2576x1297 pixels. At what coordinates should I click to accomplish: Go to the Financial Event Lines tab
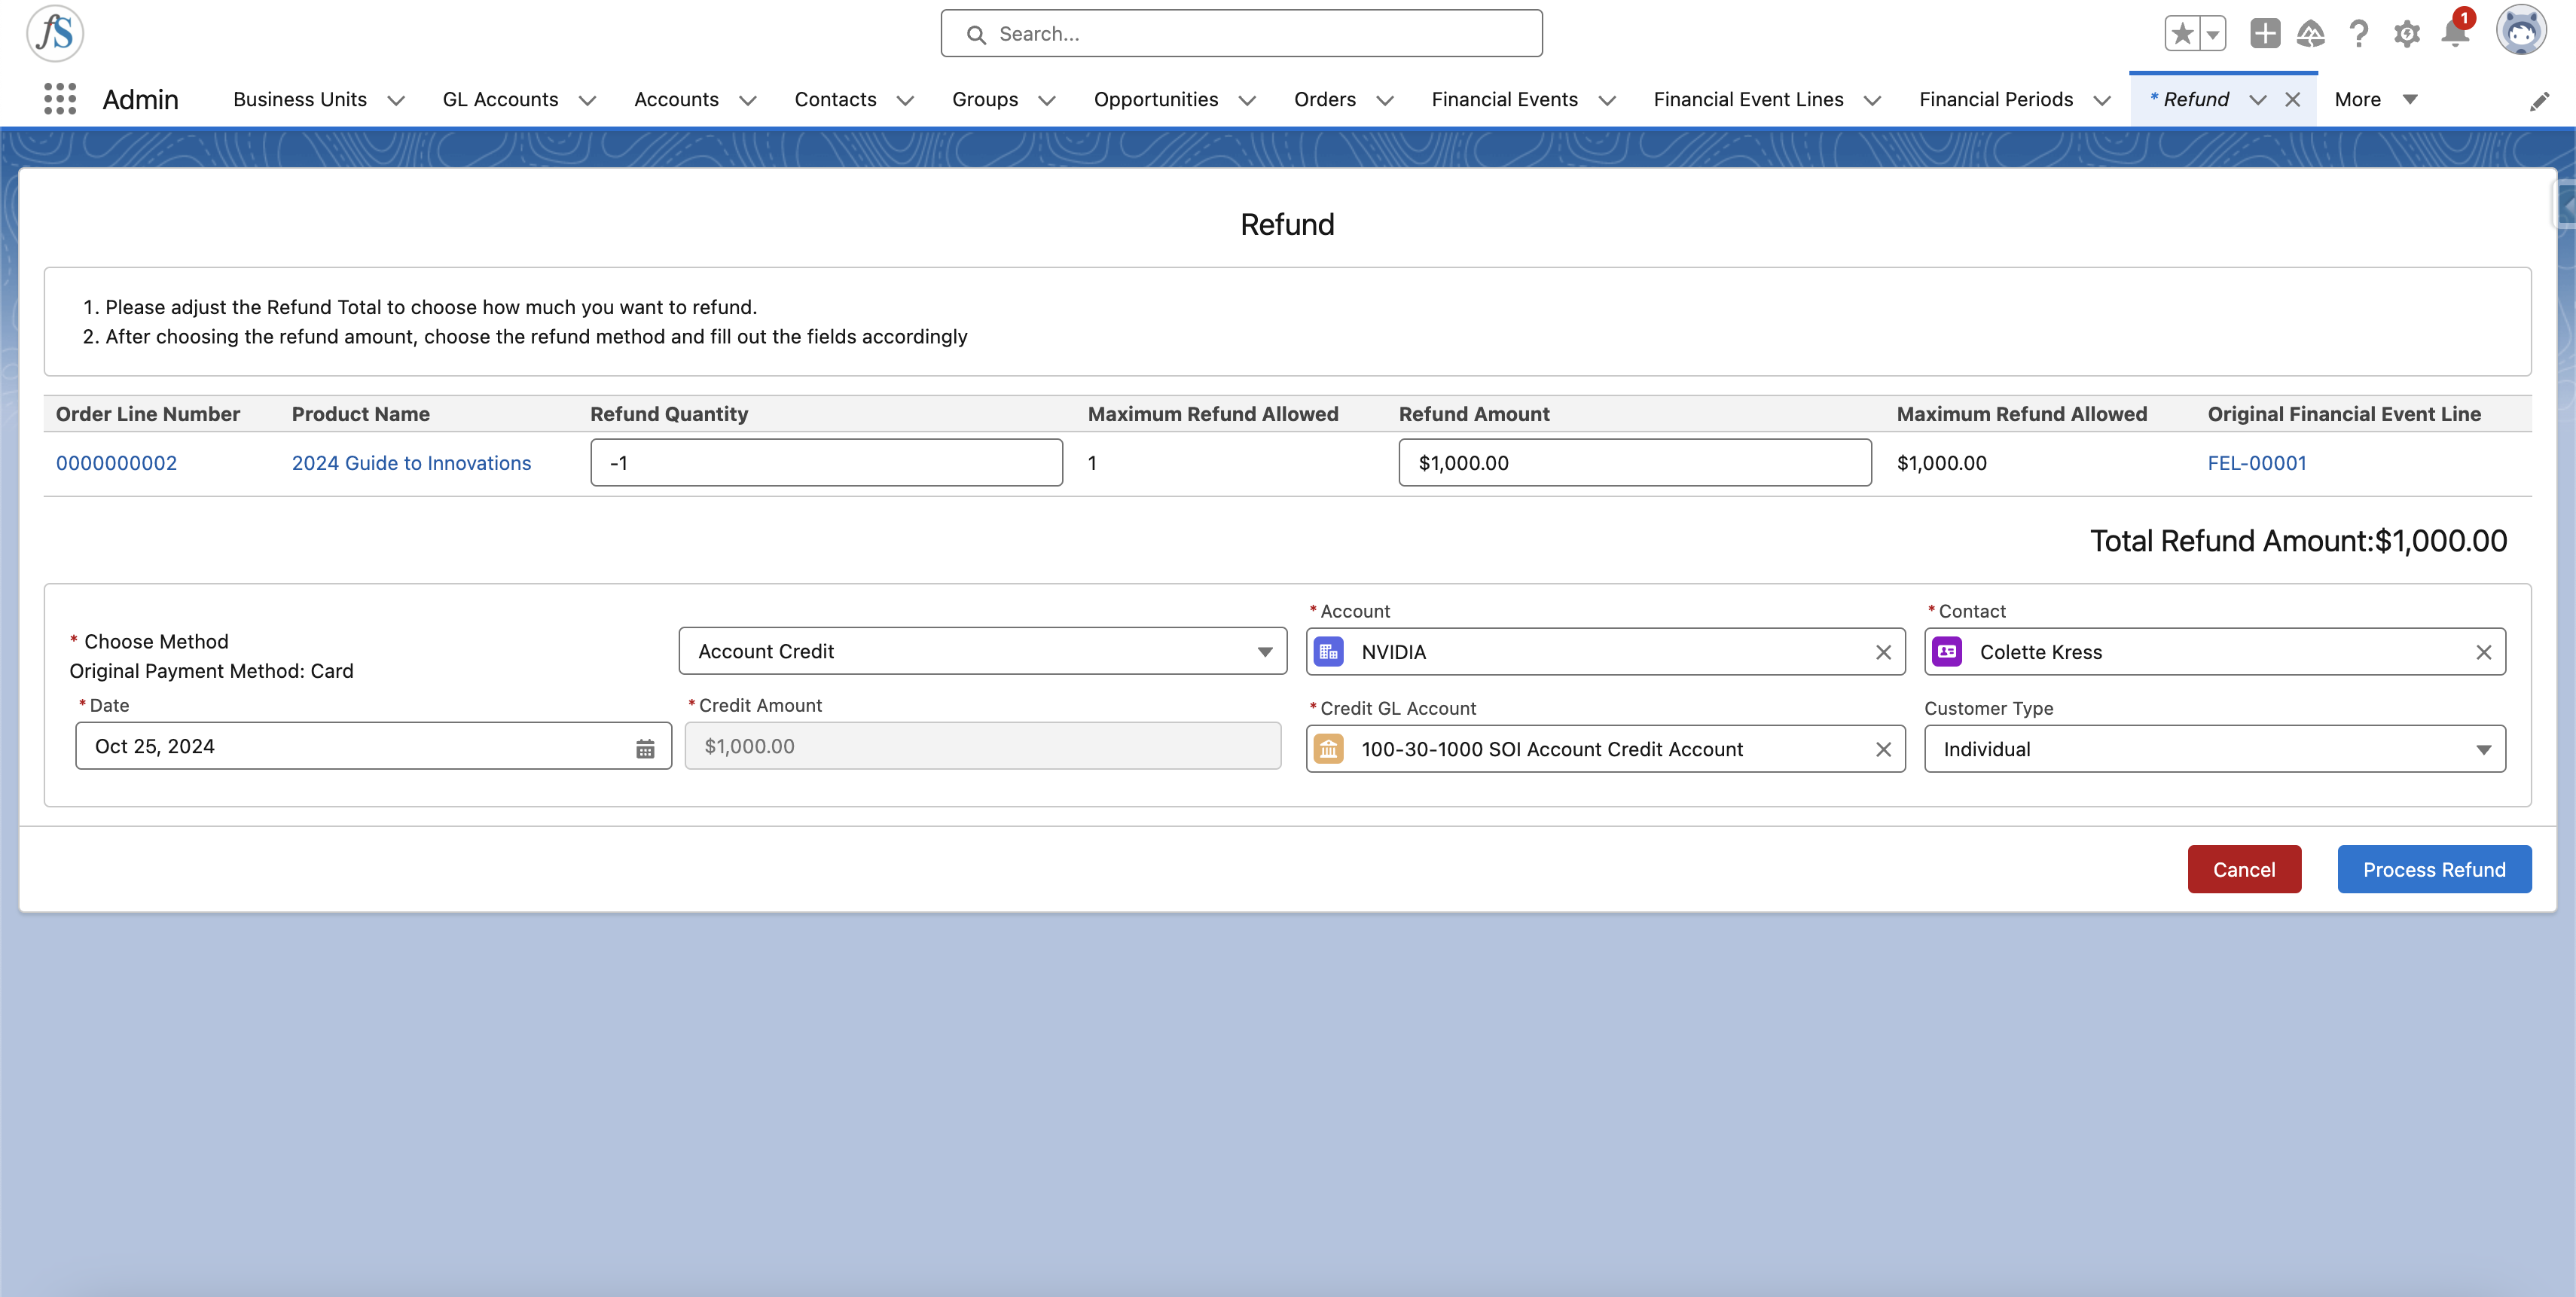click(1748, 99)
